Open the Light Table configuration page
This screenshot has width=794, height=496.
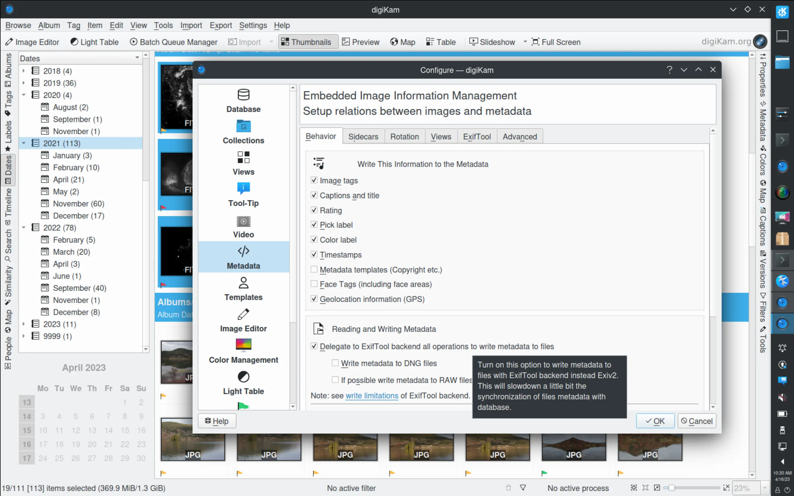coord(243,382)
